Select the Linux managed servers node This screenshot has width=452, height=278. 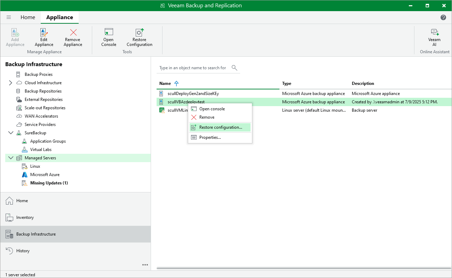(x=35, y=166)
